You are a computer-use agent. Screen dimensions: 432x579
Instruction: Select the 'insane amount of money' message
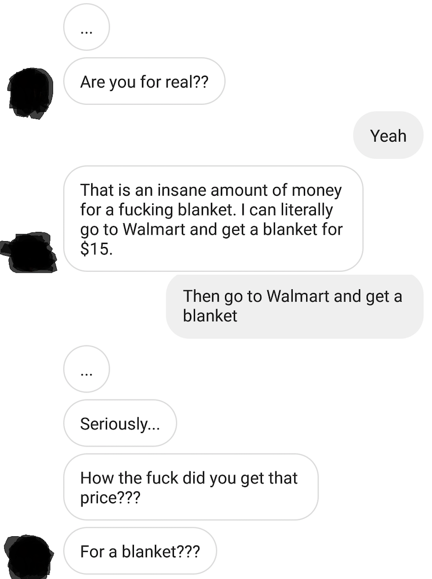tap(213, 218)
